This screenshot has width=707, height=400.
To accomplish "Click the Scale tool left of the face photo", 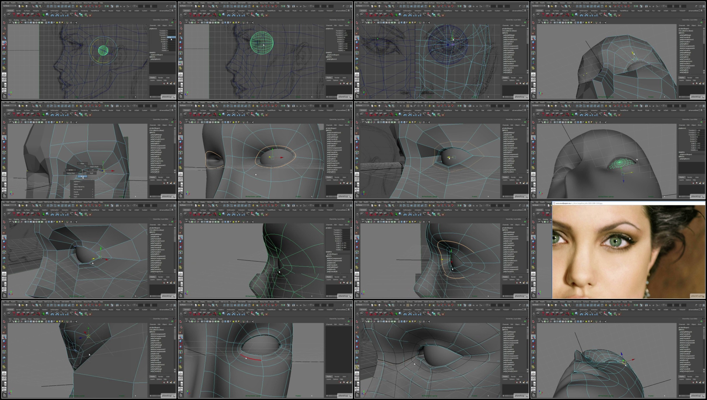I will pyautogui.click(x=533, y=247).
